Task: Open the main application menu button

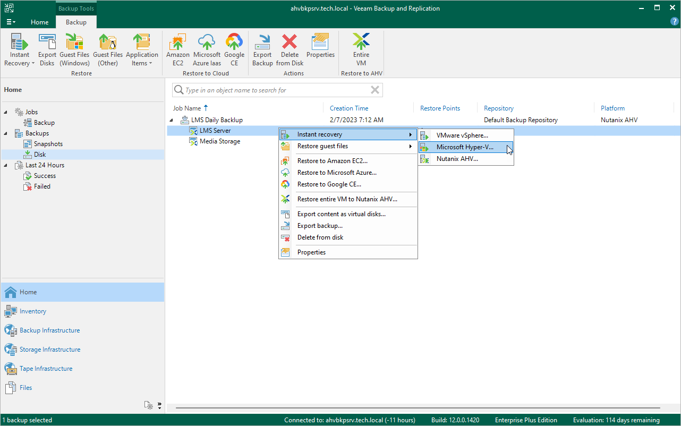Action: click(x=11, y=22)
